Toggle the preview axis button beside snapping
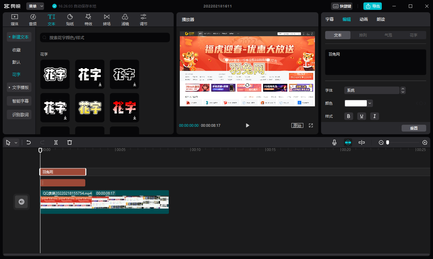 [x=362, y=142]
